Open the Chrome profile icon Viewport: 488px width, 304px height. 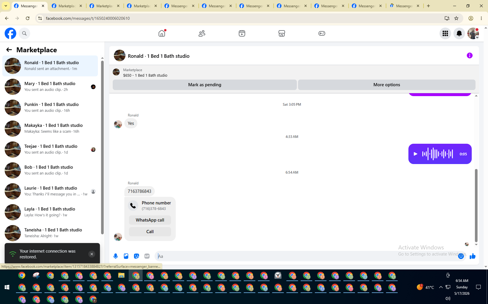pos(471,18)
